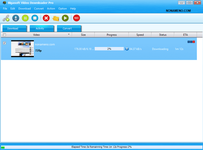Switch to the Convert tab
This screenshot has width=203, height=150.
67,29
